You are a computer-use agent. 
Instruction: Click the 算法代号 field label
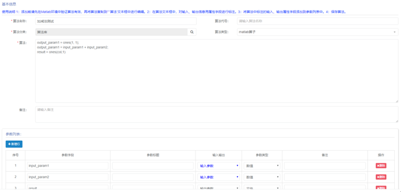[221, 21]
